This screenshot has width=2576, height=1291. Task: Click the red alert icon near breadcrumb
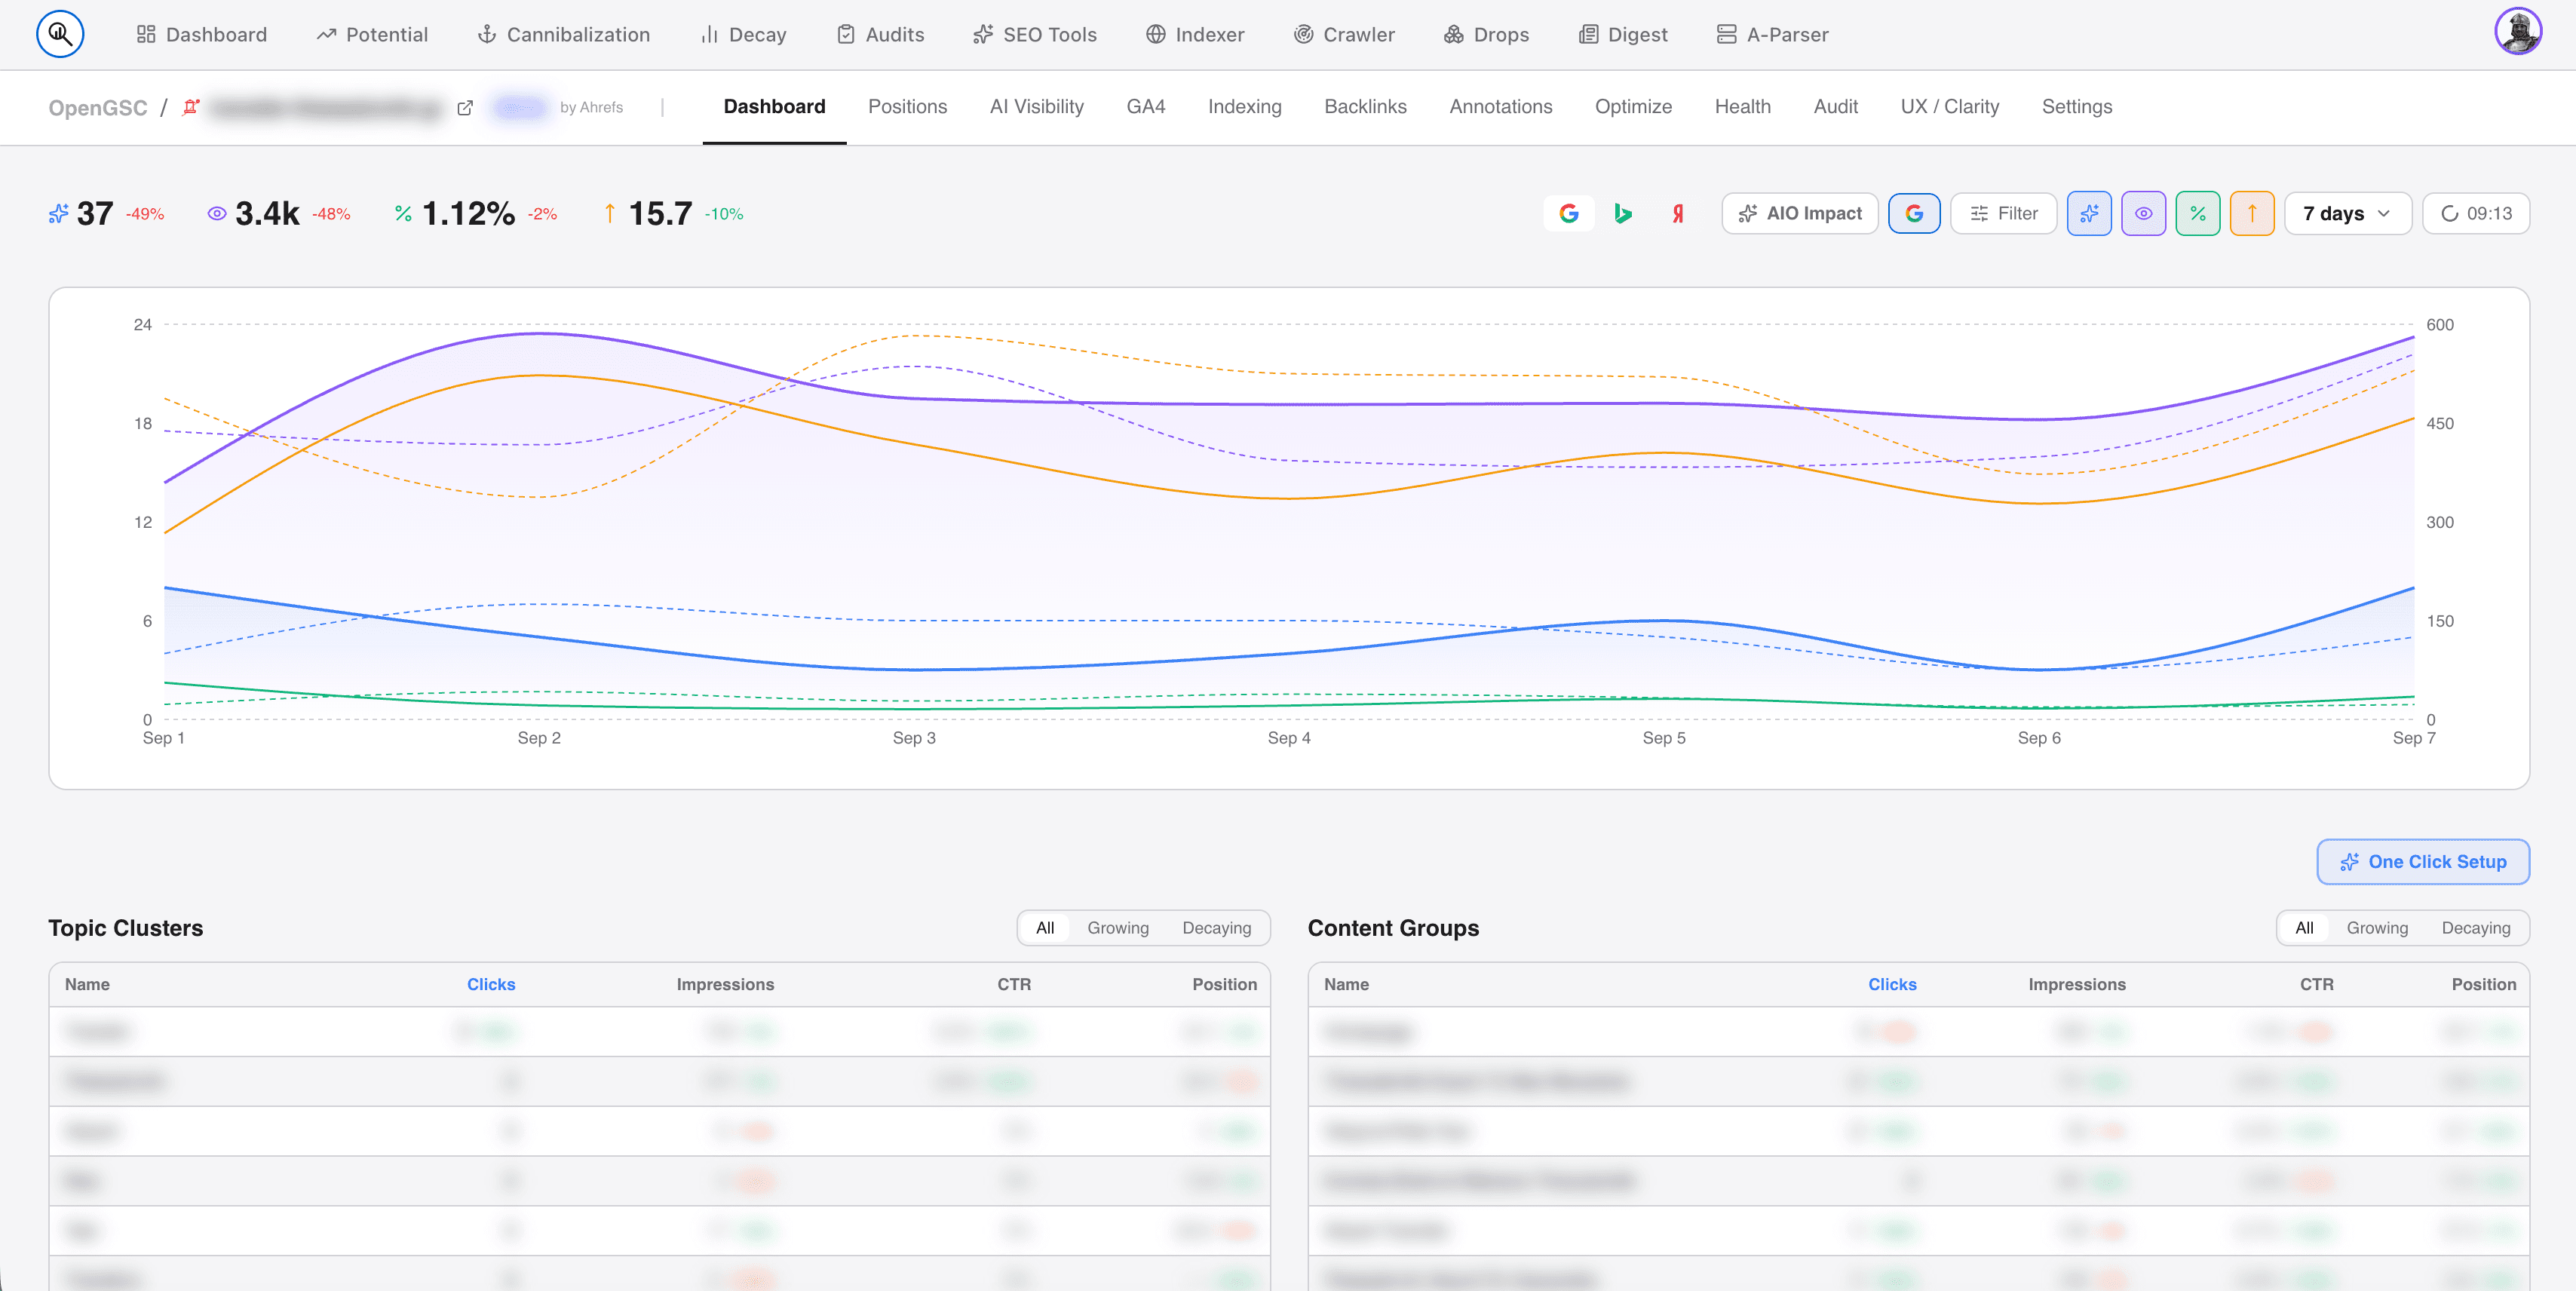pyautogui.click(x=190, y=107)
